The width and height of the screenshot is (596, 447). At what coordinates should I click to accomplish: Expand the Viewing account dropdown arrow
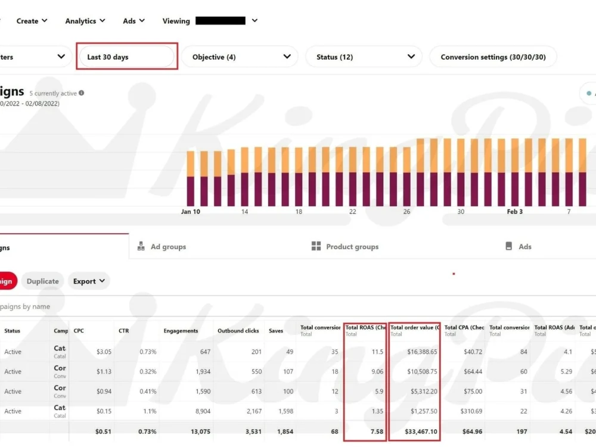pos(254,20)
